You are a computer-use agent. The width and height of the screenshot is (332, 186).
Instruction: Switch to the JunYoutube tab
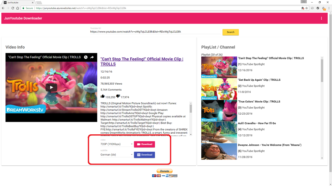click(18, 3)
